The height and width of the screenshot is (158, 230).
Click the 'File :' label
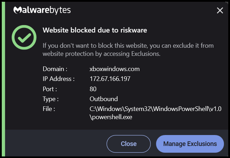tap(49, 109)
